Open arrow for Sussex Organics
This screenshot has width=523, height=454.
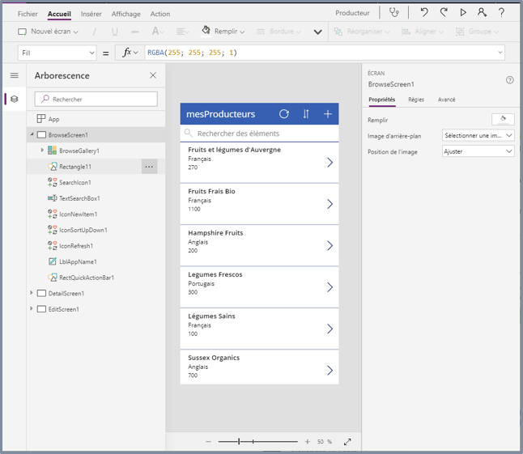coord(330,371)
